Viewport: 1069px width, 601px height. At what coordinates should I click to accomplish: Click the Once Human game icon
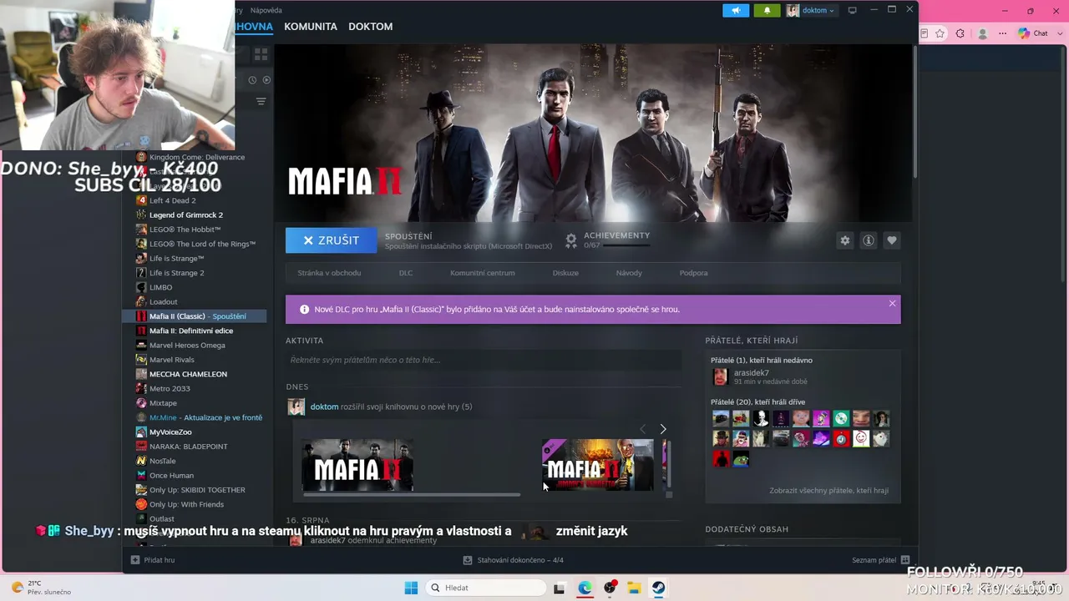[141, 476]
